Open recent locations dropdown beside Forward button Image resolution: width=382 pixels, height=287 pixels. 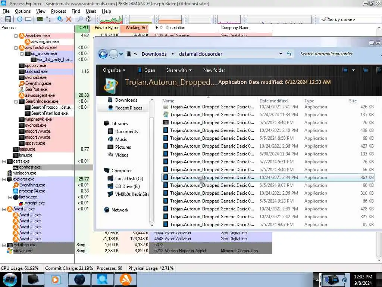121,54
